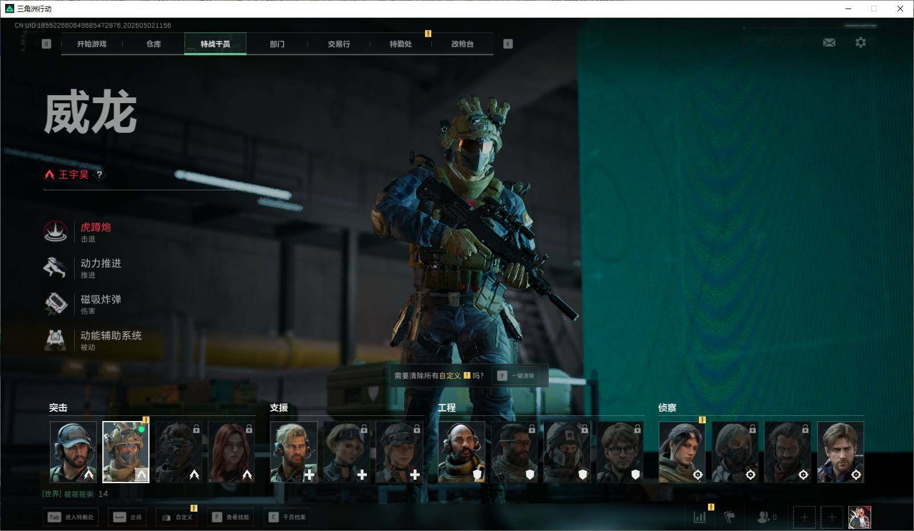The width and height of the screenshot is (914, 531).
Task: Click the 出战 deploy button
Action: pos(127,517)
